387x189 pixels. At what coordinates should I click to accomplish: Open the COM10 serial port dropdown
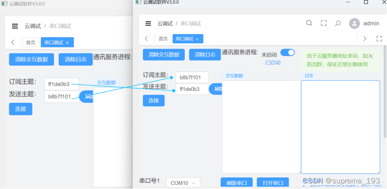(x=183, y=183)
